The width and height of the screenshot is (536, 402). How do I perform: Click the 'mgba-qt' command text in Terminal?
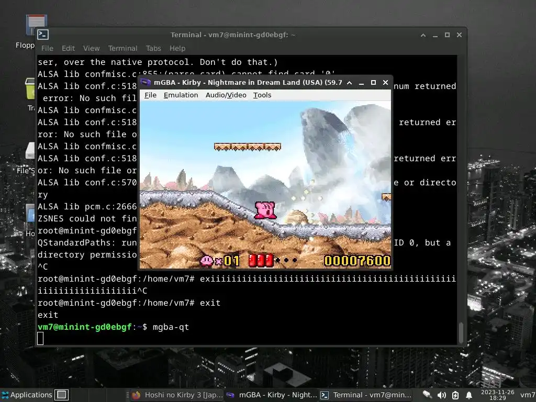171,327
